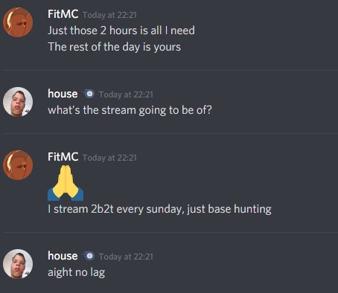Click the timestamp on the 'aight no lag' message

(x=126, y=257)
